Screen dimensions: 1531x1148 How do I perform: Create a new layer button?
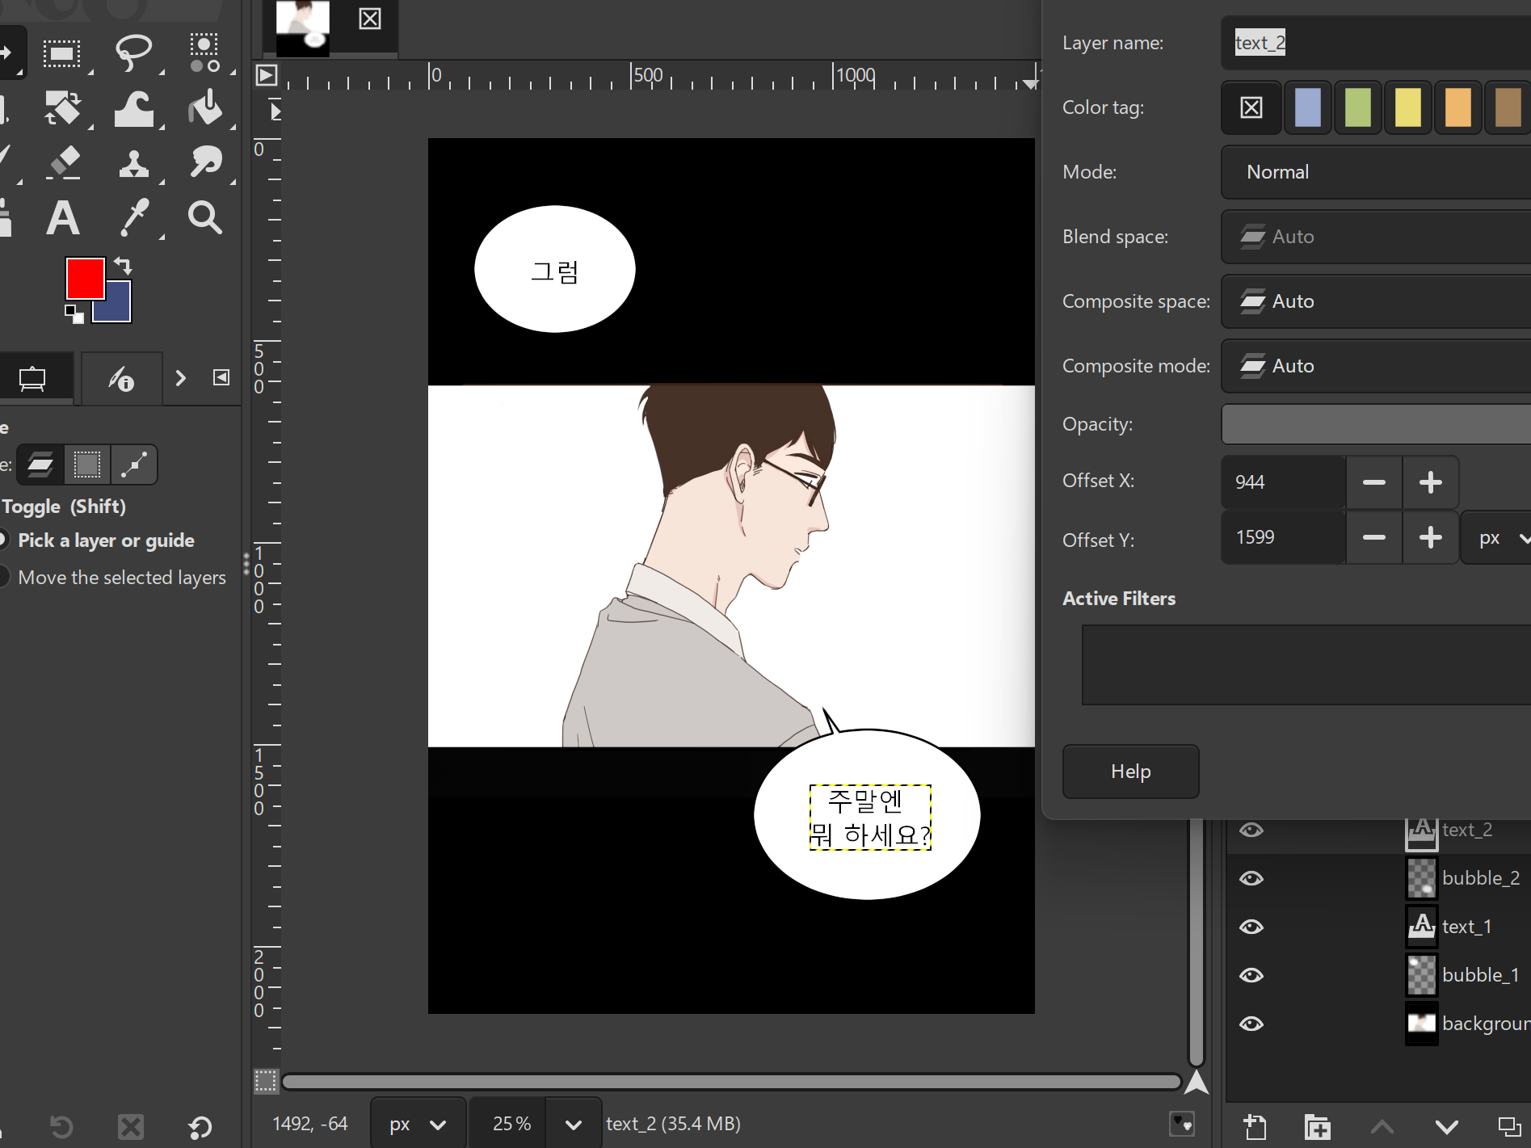[x=1255, y=1126]
